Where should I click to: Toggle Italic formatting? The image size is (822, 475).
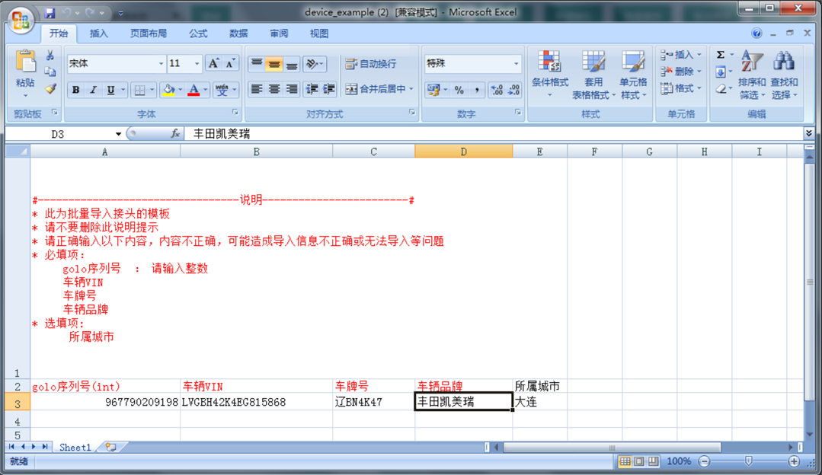click(x=93, y=90)
